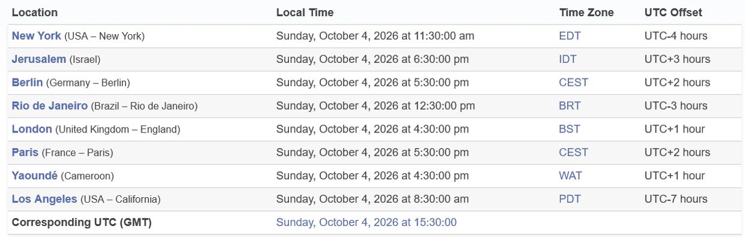Click the EDT time zone link
The width and height of the screenshot is (745, 238).
click(x=570, y=36)
